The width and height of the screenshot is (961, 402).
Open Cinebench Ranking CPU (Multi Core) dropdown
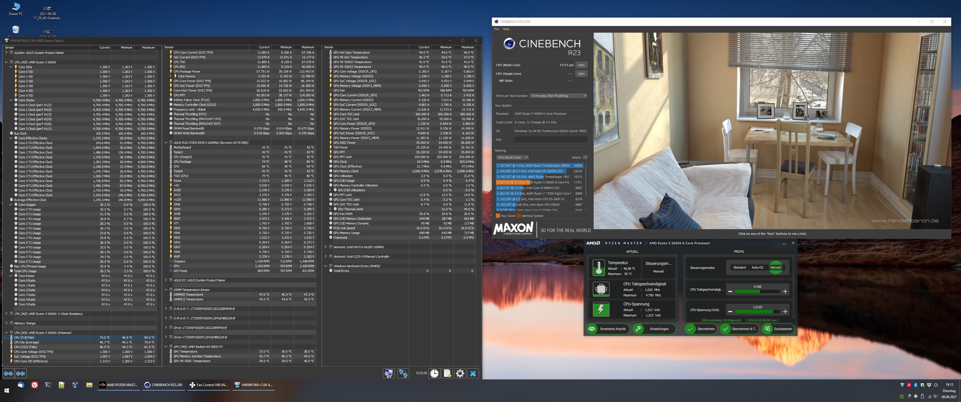click(x=512, y=157)
